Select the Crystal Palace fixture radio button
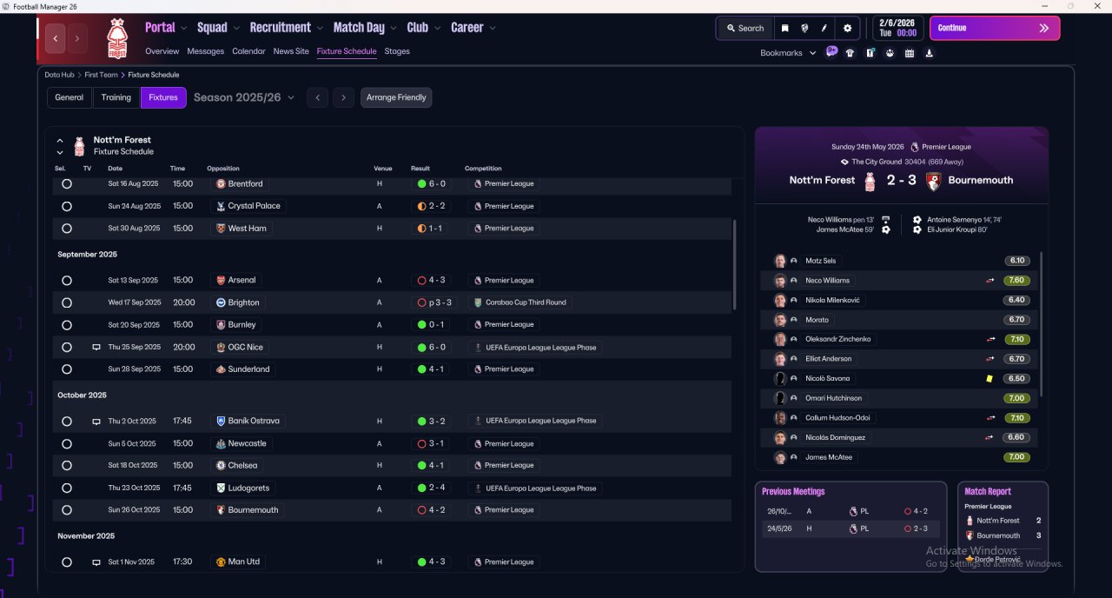Screen dimensions: 1112x598 (67, 206)
